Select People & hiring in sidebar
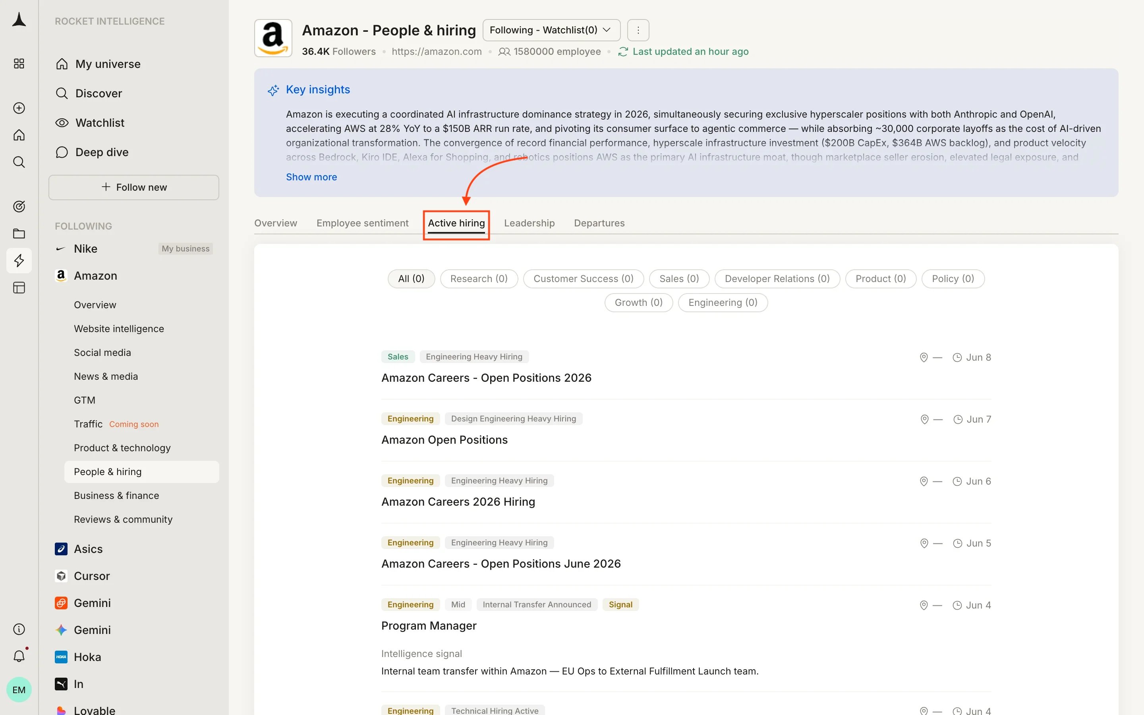This screenshot has width=1144, height=715. pyautogui.click(x=141, y=472)
